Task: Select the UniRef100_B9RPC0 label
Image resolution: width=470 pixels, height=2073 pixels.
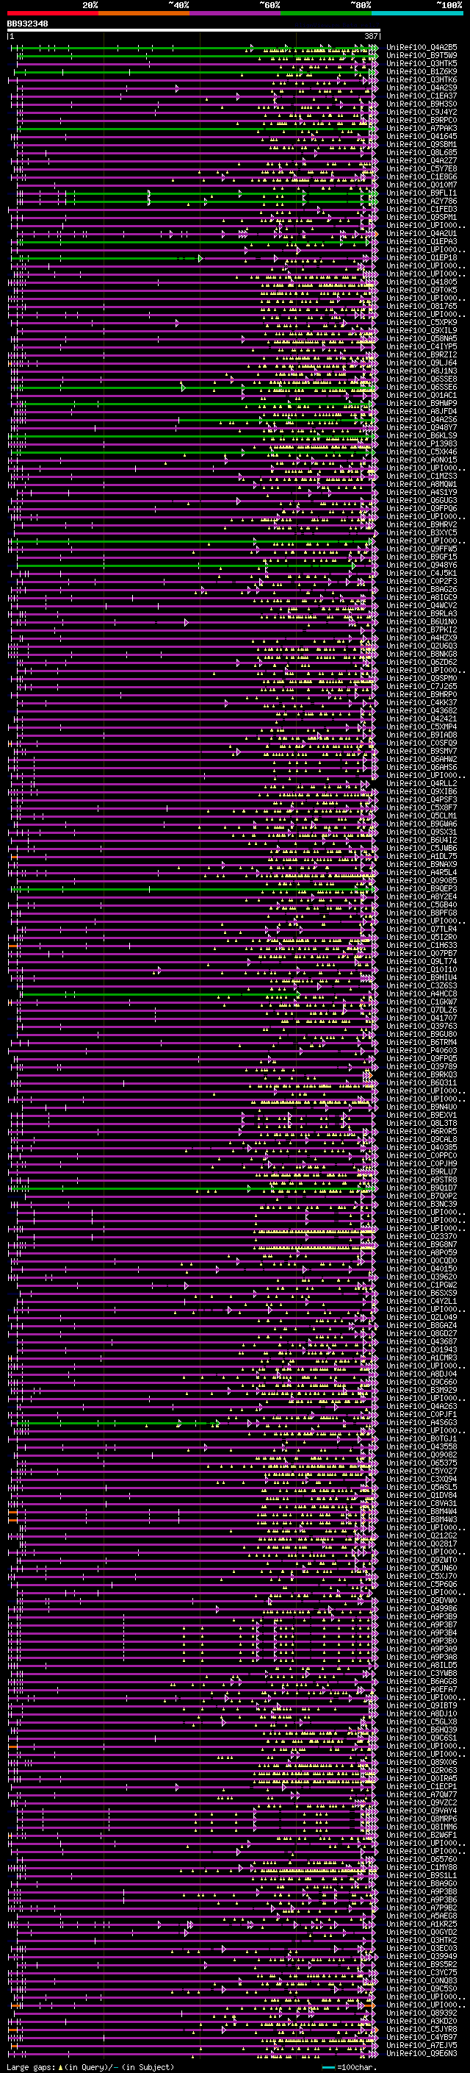Action: click(422, 120)
